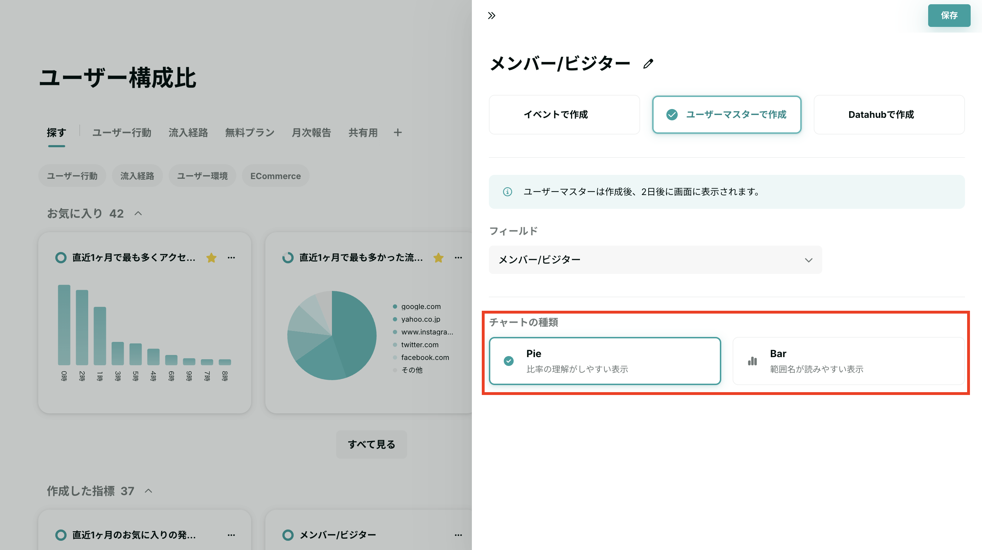Click the twitter.com legend entry
This screenshot has width=982, height=550.
point(416,345)
